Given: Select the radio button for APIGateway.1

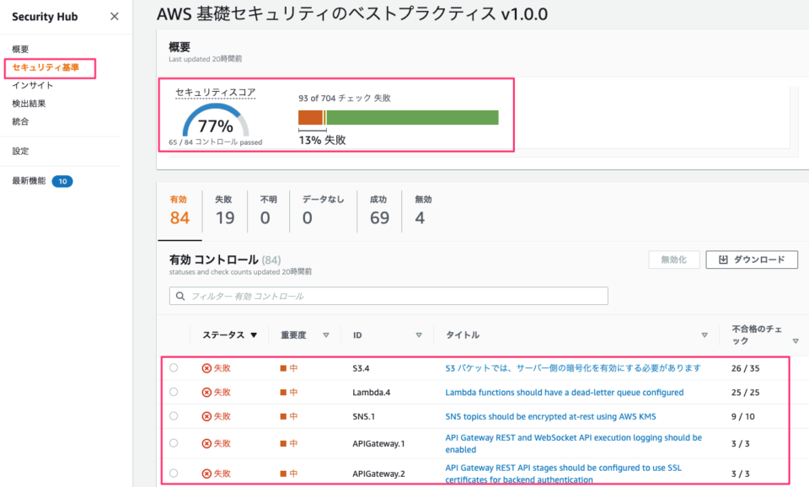Looking at the screenshot, I should coord(174,443).
